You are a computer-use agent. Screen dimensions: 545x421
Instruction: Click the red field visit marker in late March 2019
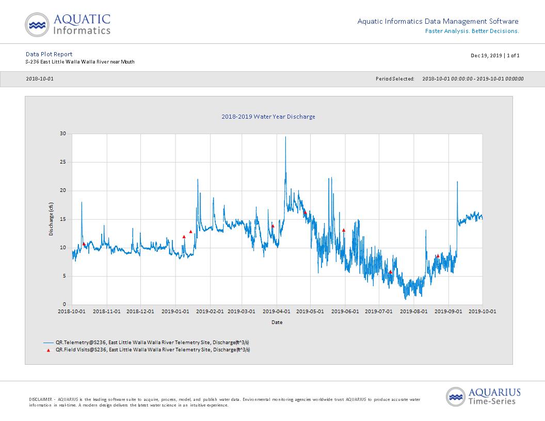[272, 226]
